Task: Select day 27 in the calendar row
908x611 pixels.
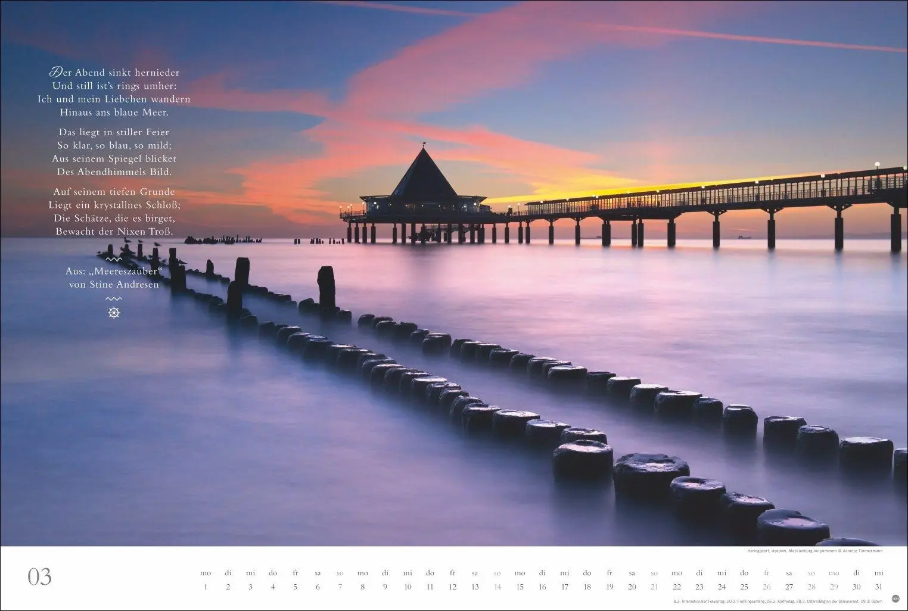Action: (x=789, y=587)
